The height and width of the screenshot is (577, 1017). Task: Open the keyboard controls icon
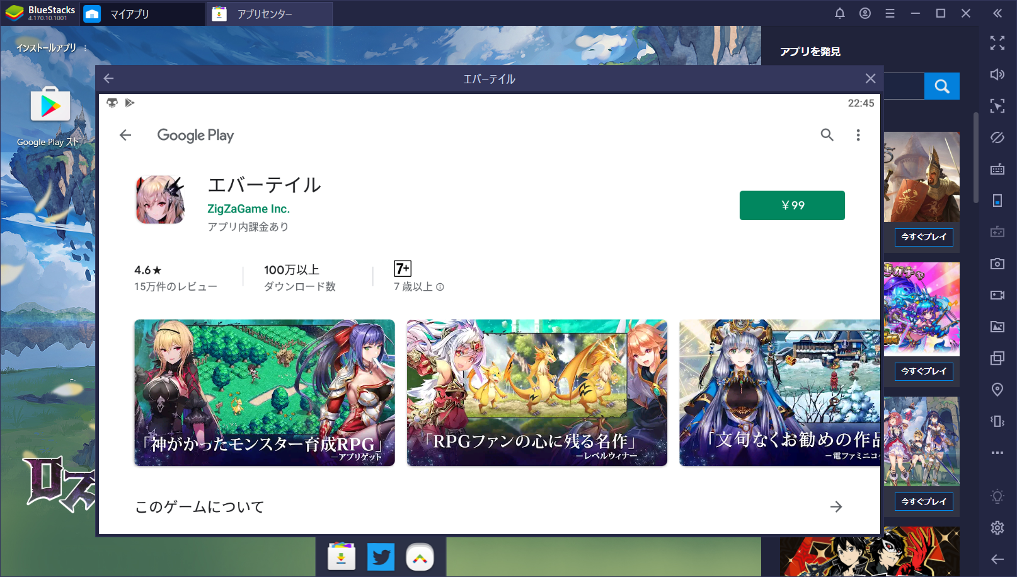[997, 169]
